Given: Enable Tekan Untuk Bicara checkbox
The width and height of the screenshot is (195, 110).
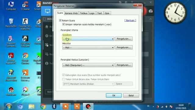Looking at the screenshot, I should click(64, 79).
